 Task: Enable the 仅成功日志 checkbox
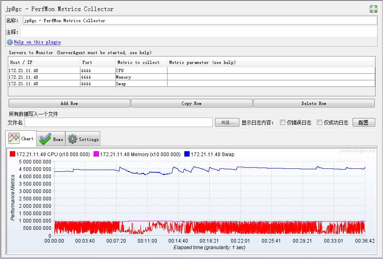pyautogui.click(x=319, y=123)
